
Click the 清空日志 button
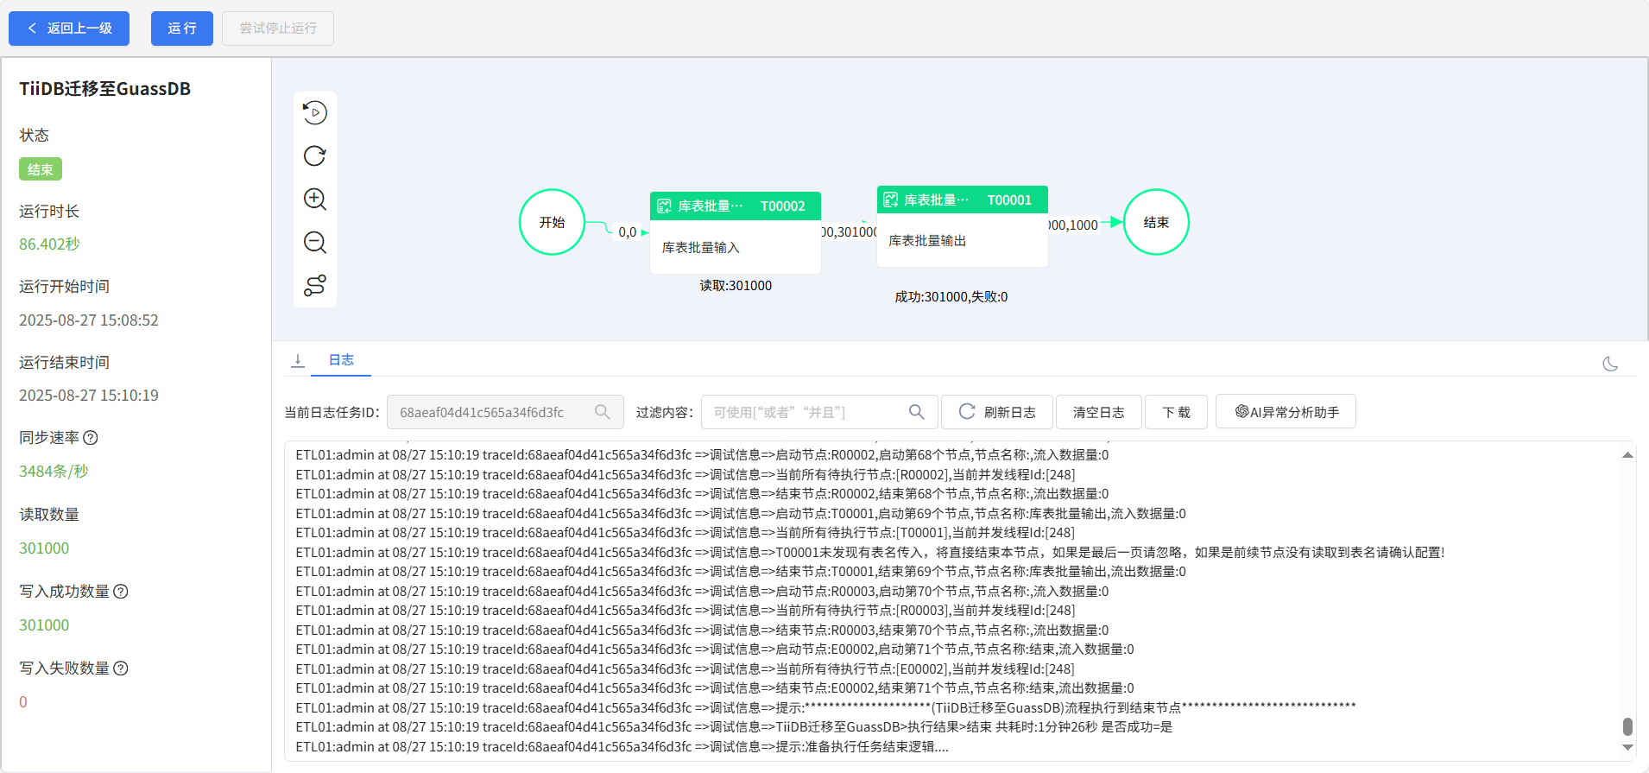click(x=1099, y=412)
